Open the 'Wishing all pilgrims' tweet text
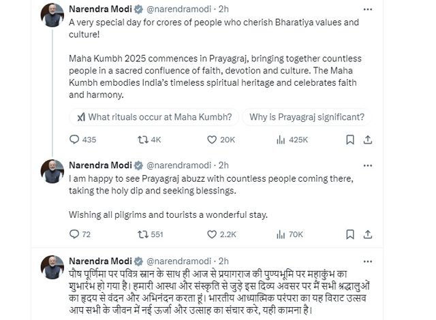436x320 pixels. click(169, 215)
